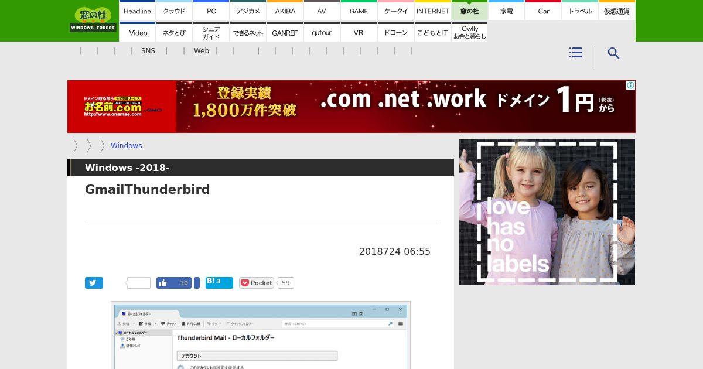Open the クラウド tab
The height and width of the screenshot is (369, 703).
pyautogui.click(x=174, y=11)
